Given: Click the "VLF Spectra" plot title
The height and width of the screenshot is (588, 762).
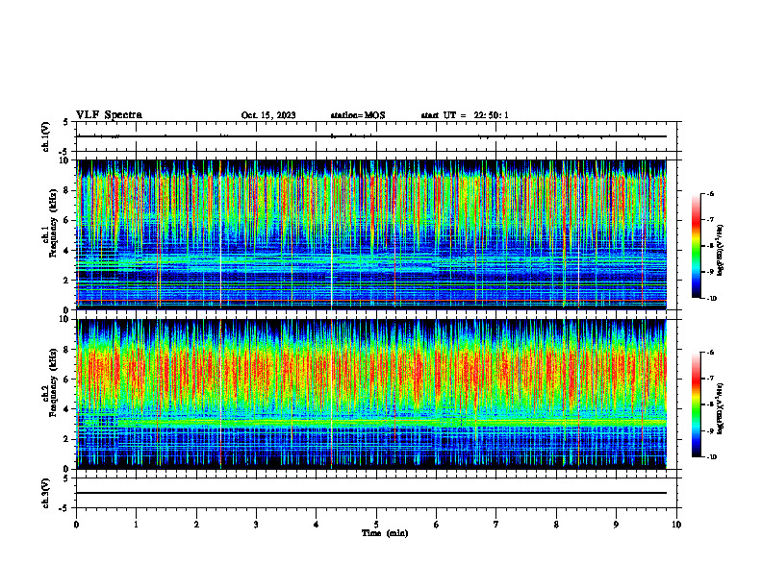Looking at the screenshot, I should pos(109,115).
